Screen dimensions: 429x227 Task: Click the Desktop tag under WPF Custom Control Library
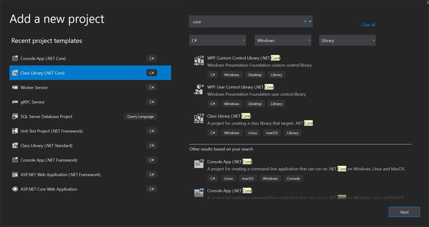click(255, 74)
